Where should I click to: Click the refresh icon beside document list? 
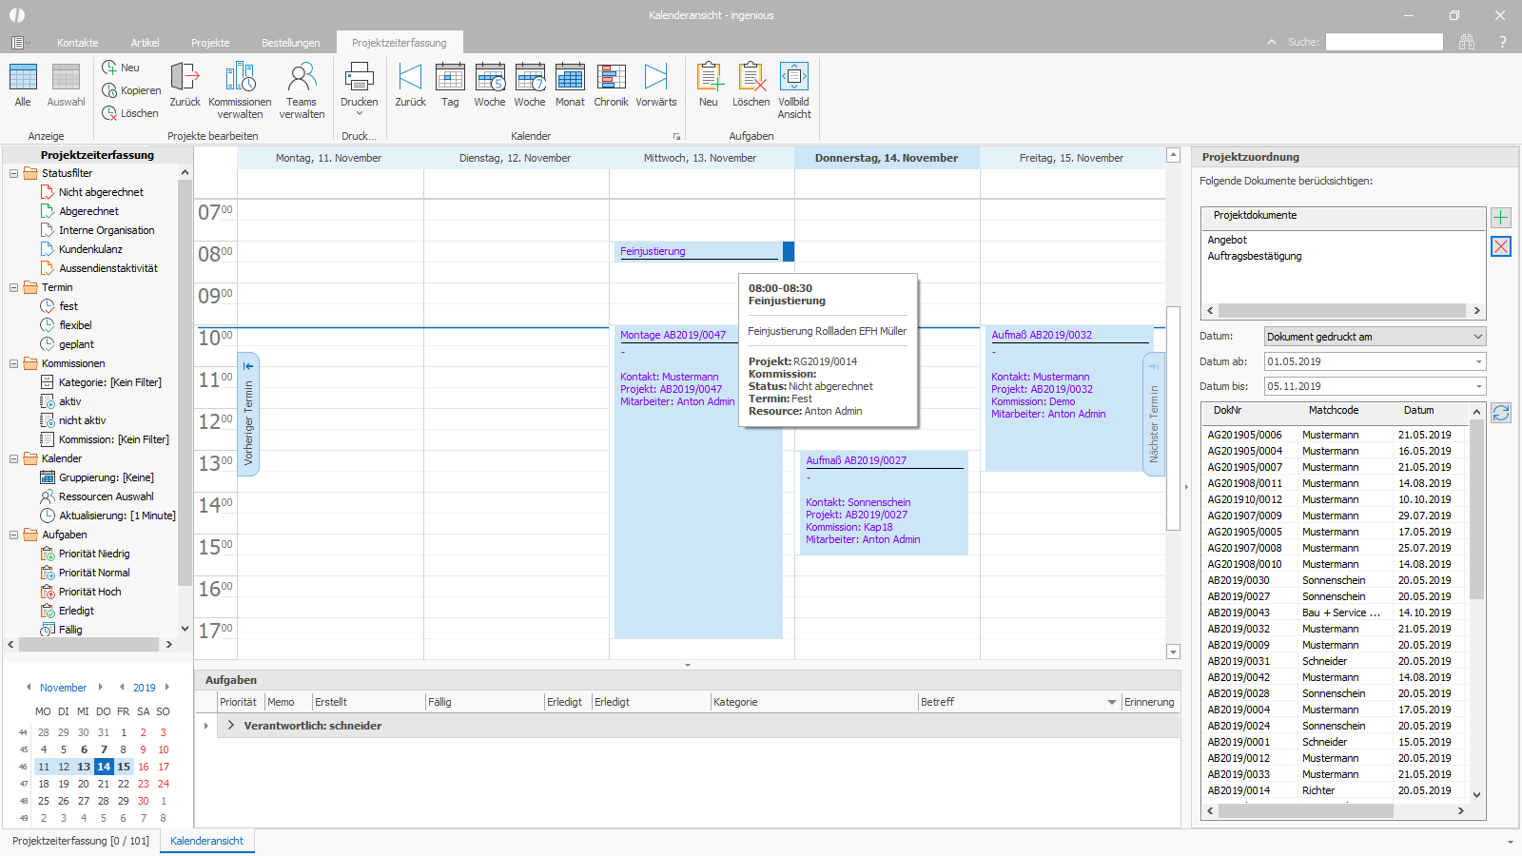pos(1501,413)
